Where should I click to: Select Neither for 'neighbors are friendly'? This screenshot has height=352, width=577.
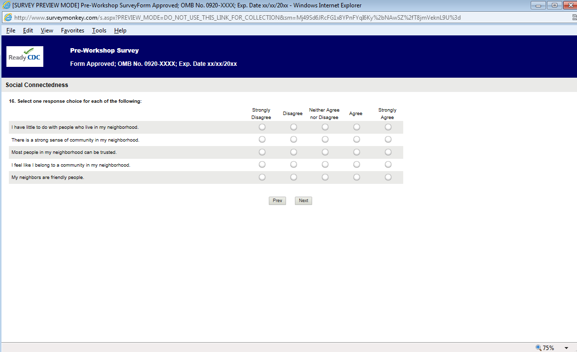(325, 177)
